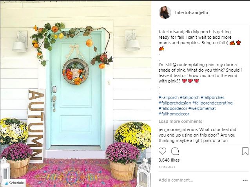Screen dimensions: 250x187
Task: Click the 1 DAY AGO timestamp
Action: pyautogui.click(x=167, y=167)
